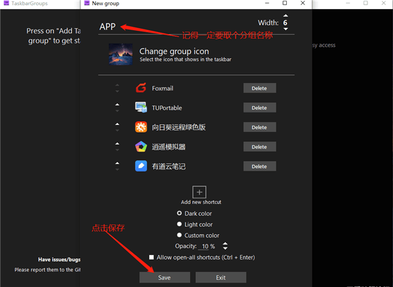
Task: Move TUPortable up with its arrow
Action: coord(117,105)
